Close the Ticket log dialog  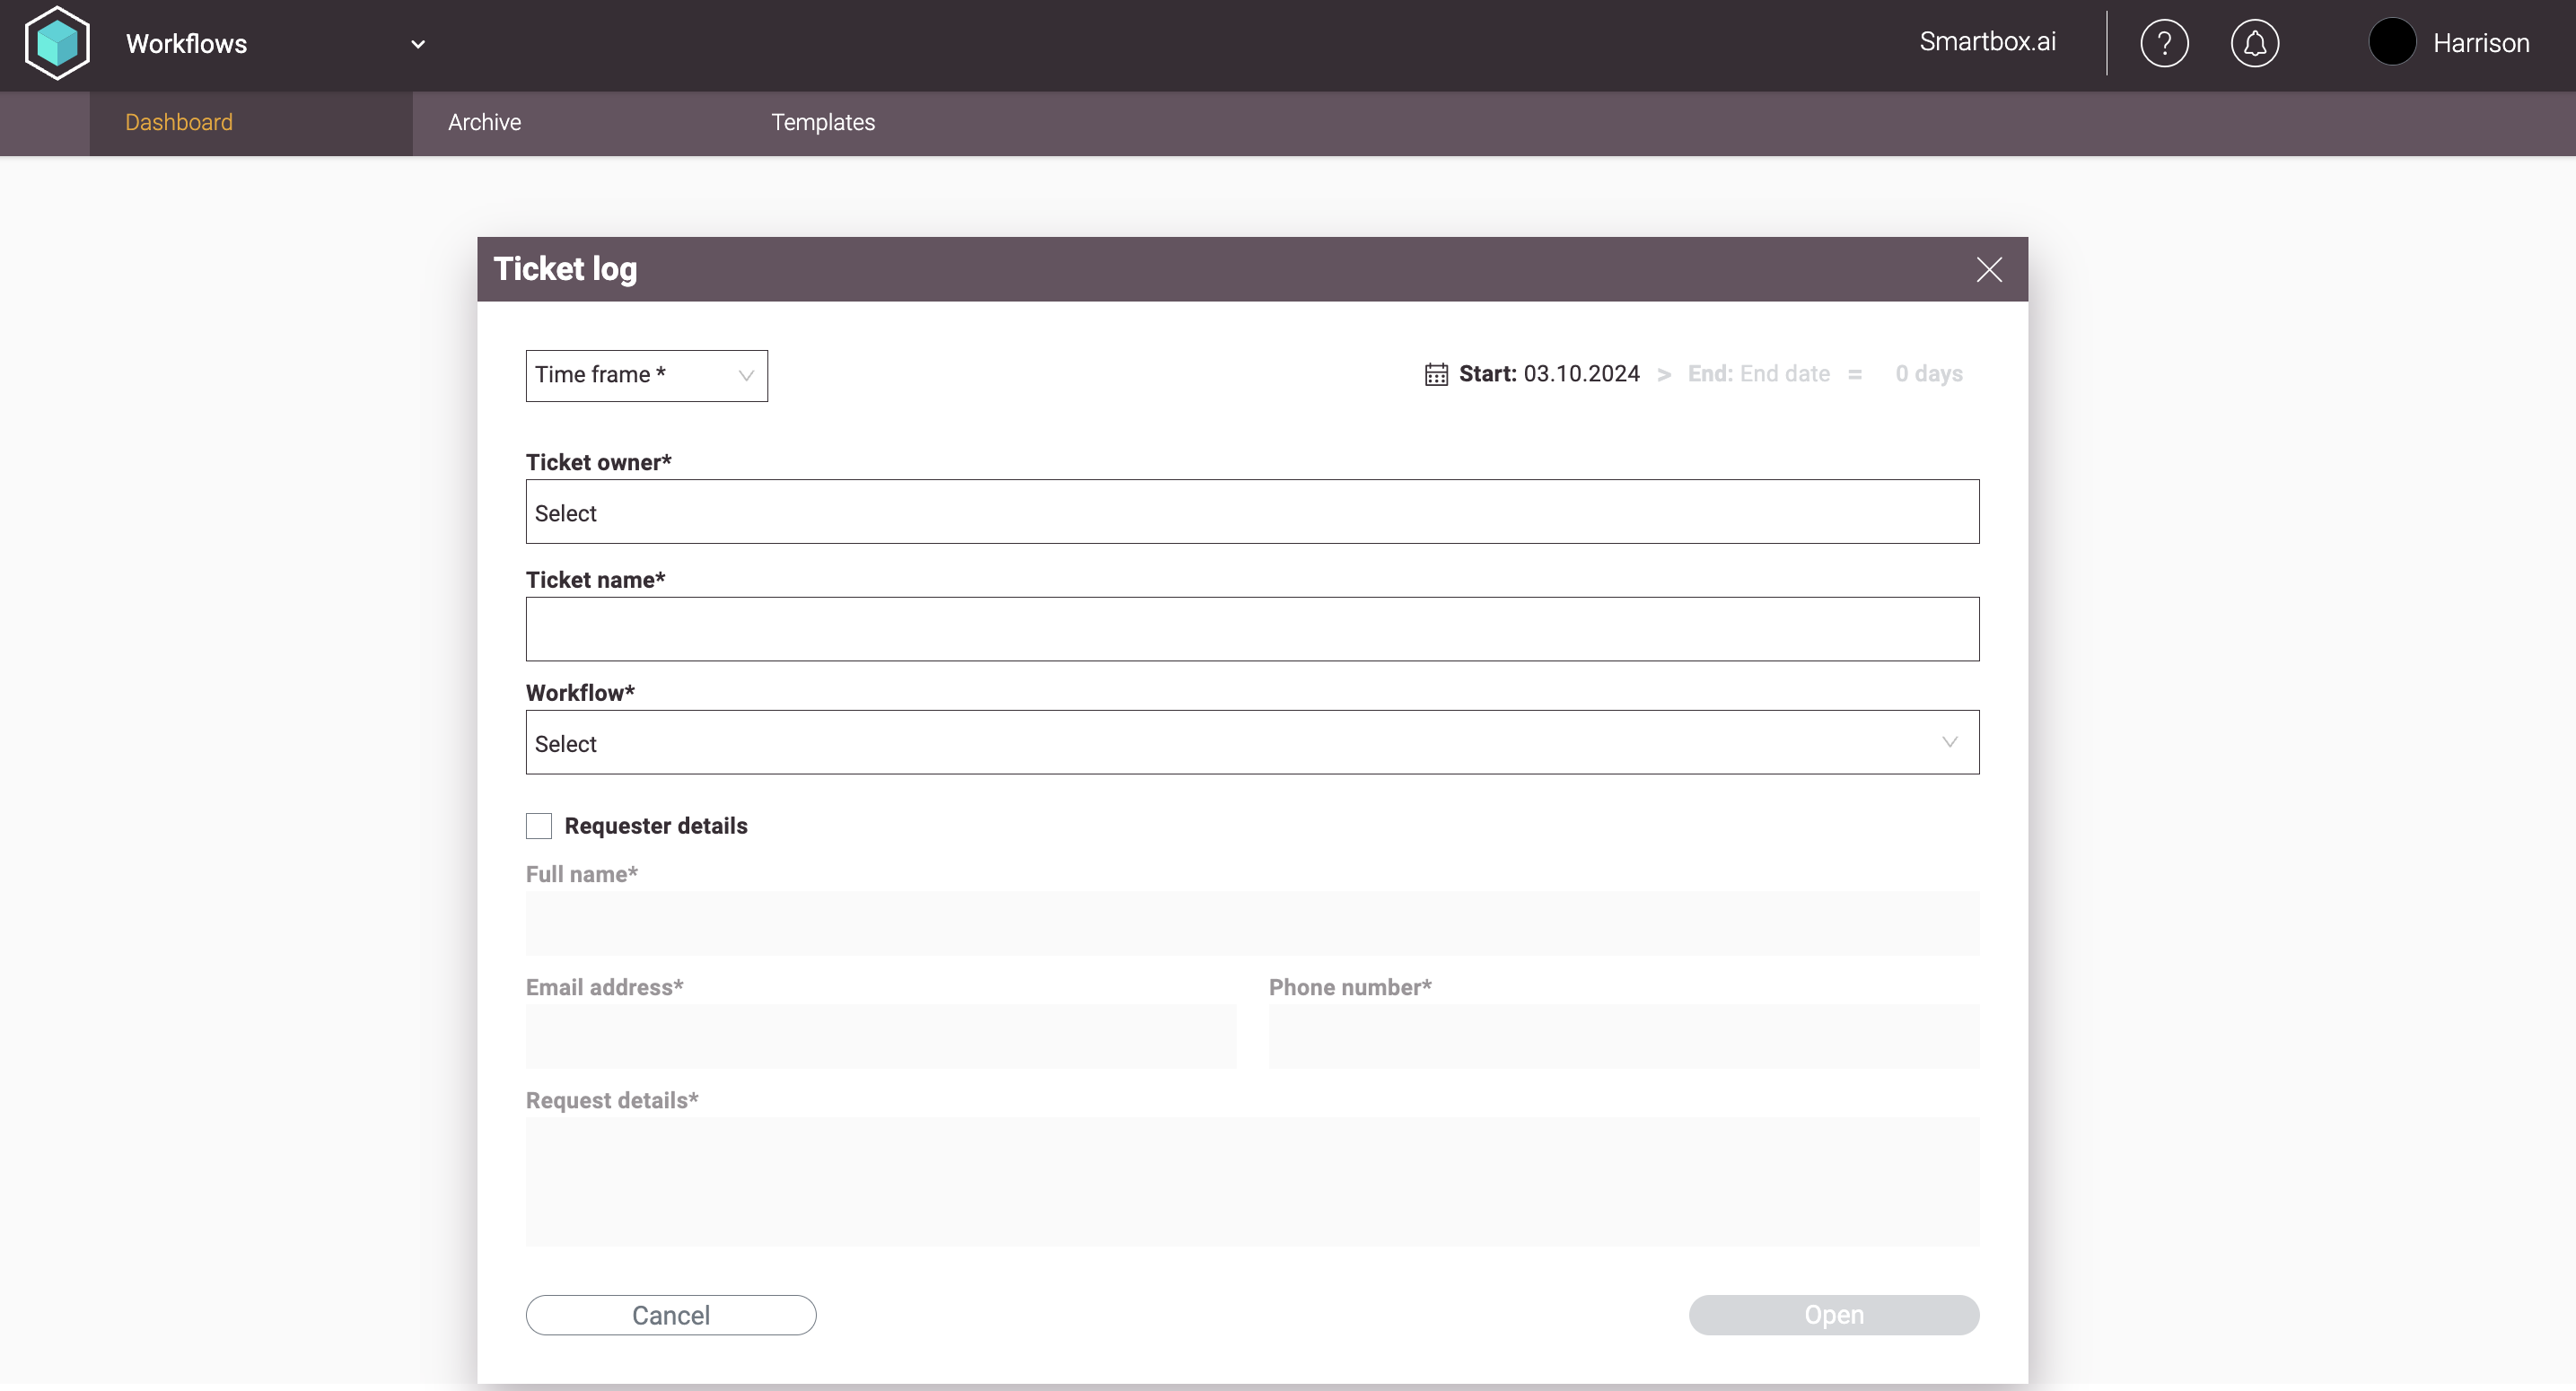[1988, 270]
